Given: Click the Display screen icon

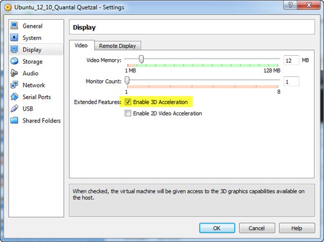Looking at the screenshot, I should pos(14,50).
